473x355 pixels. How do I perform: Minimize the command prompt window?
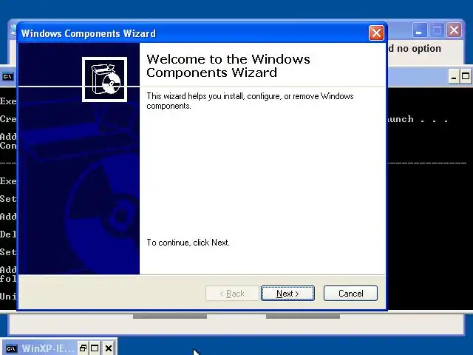pos(453,77)
